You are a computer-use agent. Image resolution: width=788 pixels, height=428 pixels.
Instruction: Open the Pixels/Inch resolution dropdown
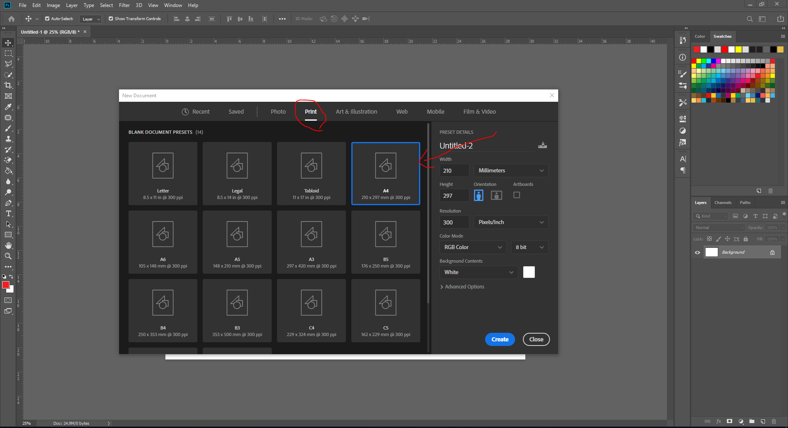[x=511, y=222]
